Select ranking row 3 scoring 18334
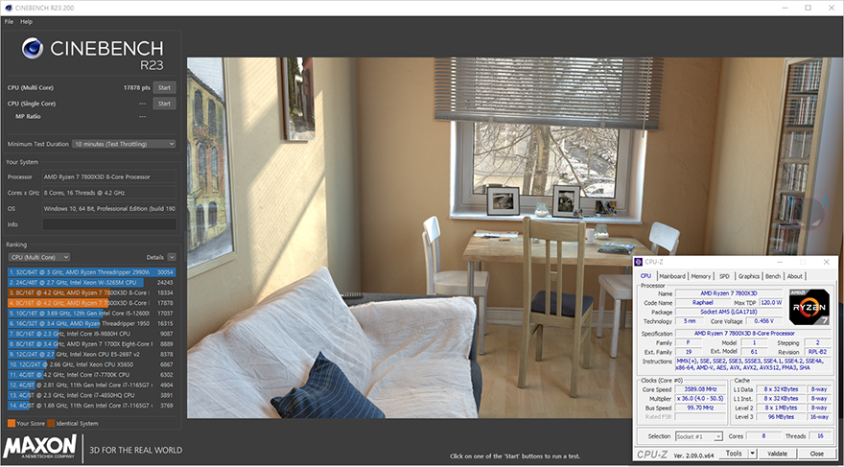 (x=91, y=292)
